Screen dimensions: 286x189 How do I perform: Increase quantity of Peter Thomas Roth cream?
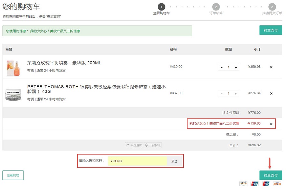236,94
